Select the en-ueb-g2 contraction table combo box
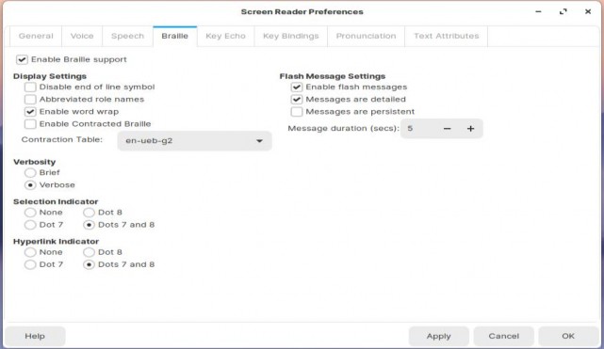Viewport: 604px width, 349px height. 194,141
